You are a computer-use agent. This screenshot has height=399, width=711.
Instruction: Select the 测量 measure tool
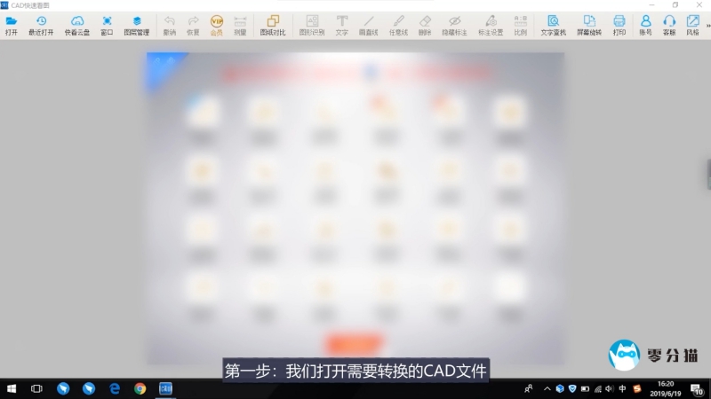click(x=240, y=26)
